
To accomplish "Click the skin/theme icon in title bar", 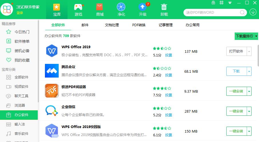I will (222, 3).
